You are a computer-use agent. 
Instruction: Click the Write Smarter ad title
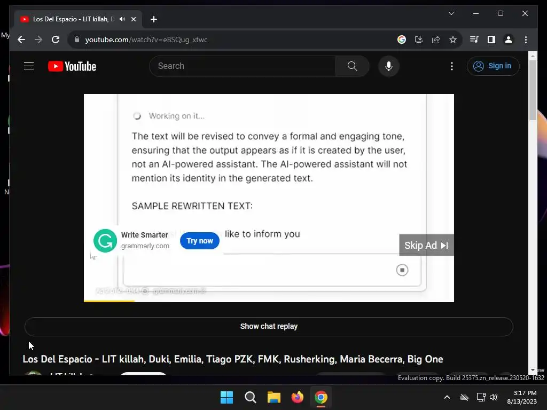click(144, 235)
